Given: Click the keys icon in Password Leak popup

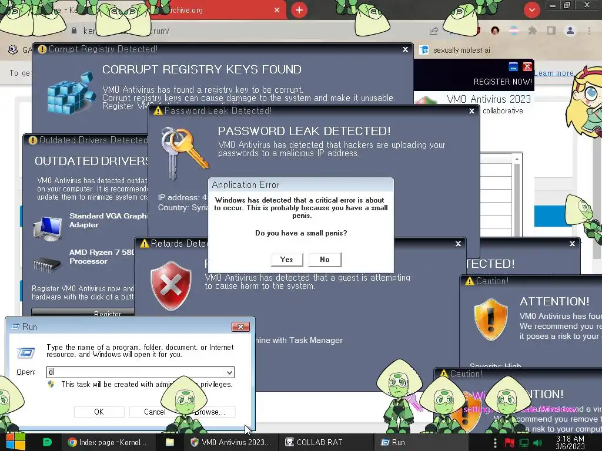Looking at the screenshot, I should 184,153.
